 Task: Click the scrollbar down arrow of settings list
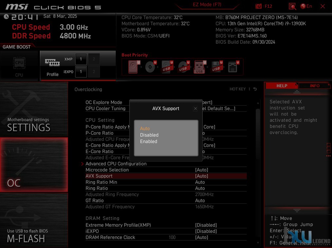coord(258,243)
